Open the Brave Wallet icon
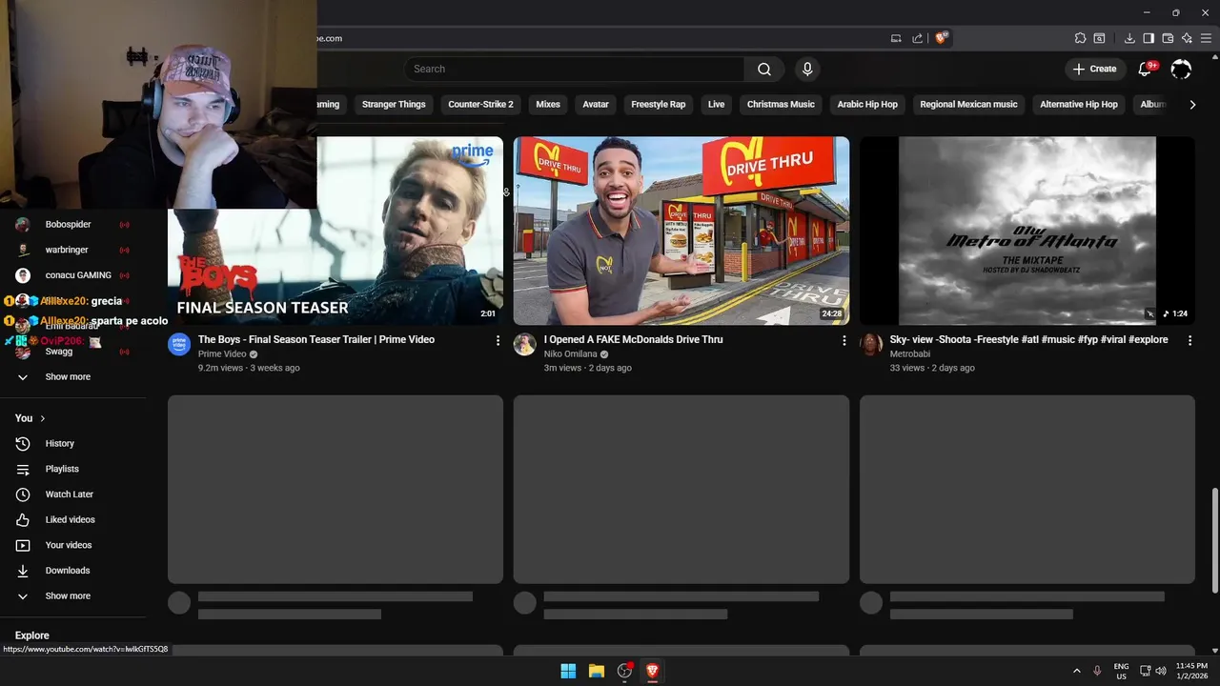 [1168, 38]
